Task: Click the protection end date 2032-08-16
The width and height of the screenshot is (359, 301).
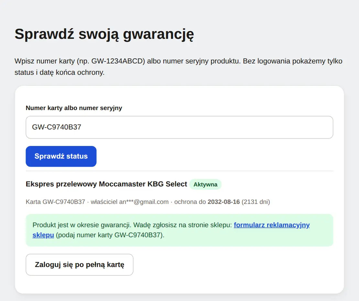Action: [x=224, y=202]
